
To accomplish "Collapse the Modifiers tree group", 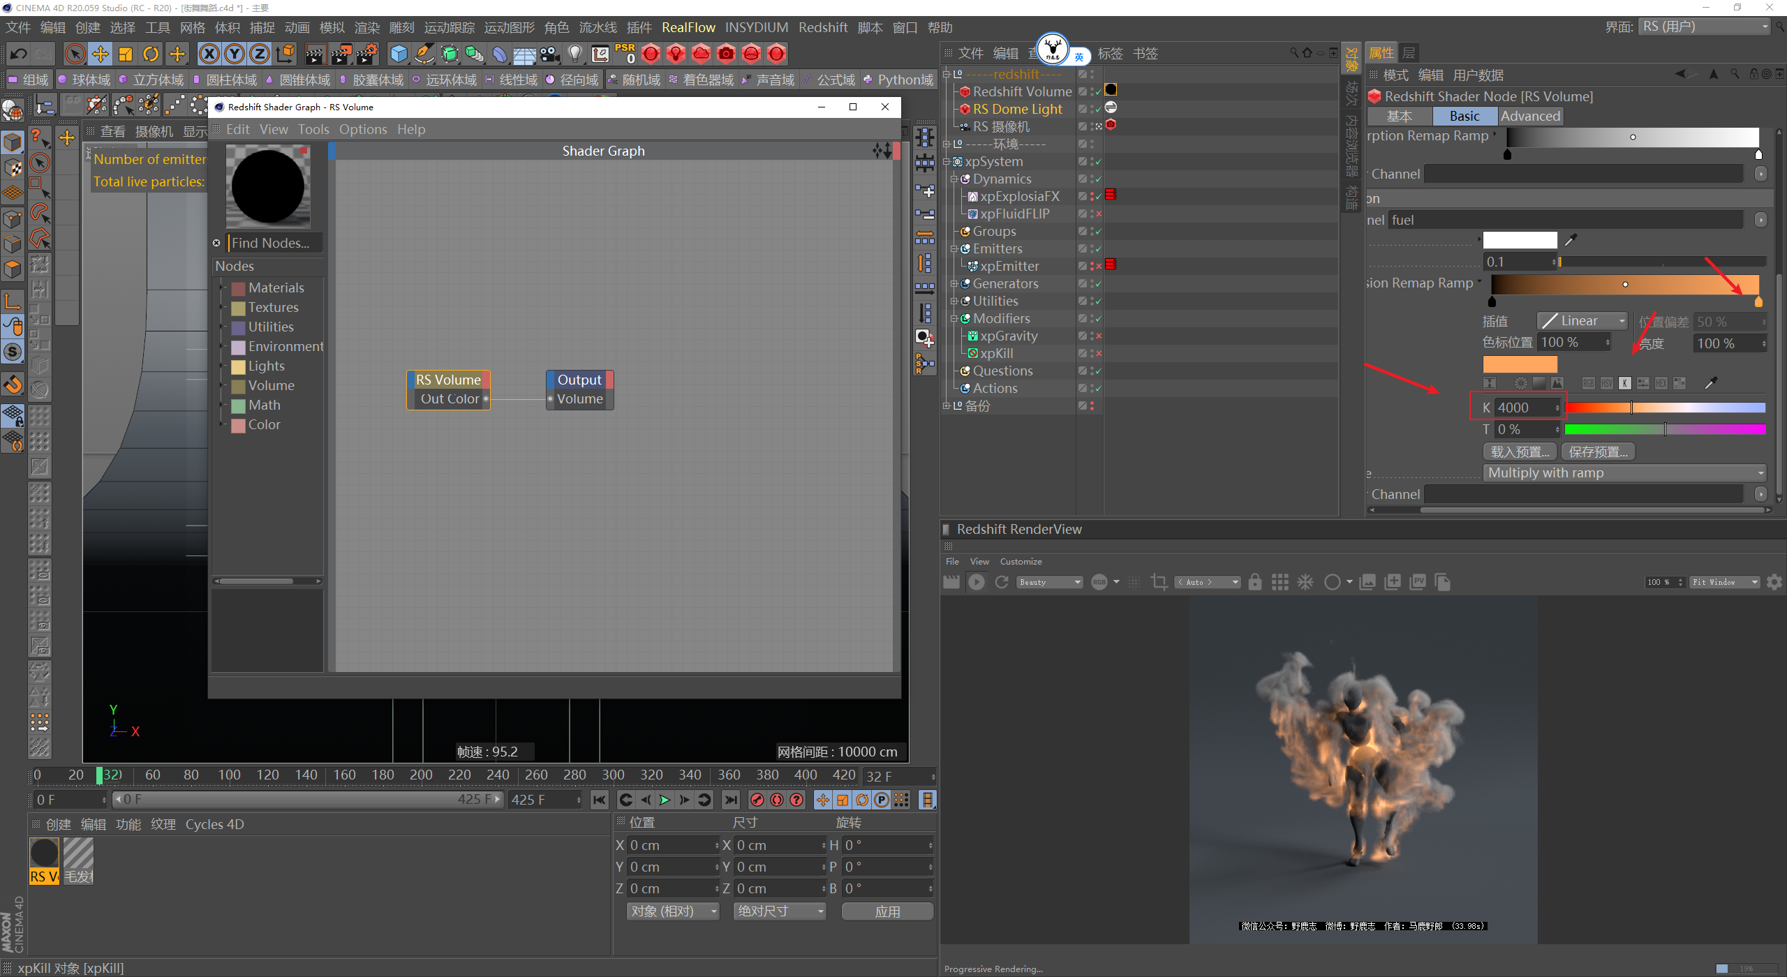I will point(954,318).
